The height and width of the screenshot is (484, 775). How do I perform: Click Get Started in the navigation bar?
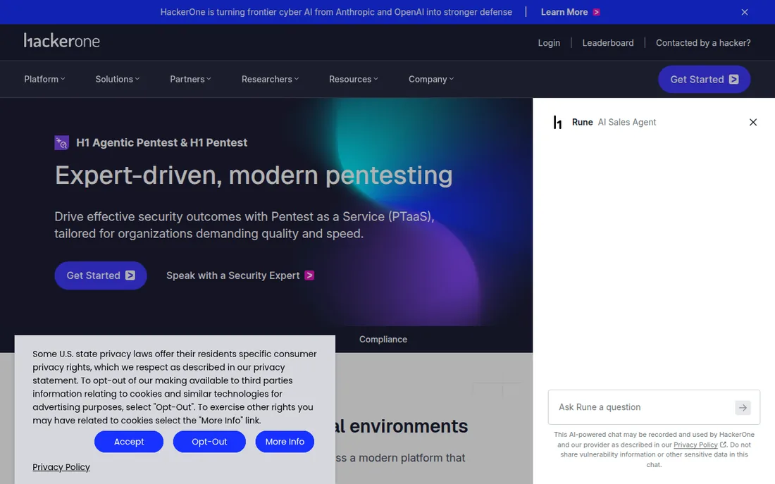pos(704,79)
